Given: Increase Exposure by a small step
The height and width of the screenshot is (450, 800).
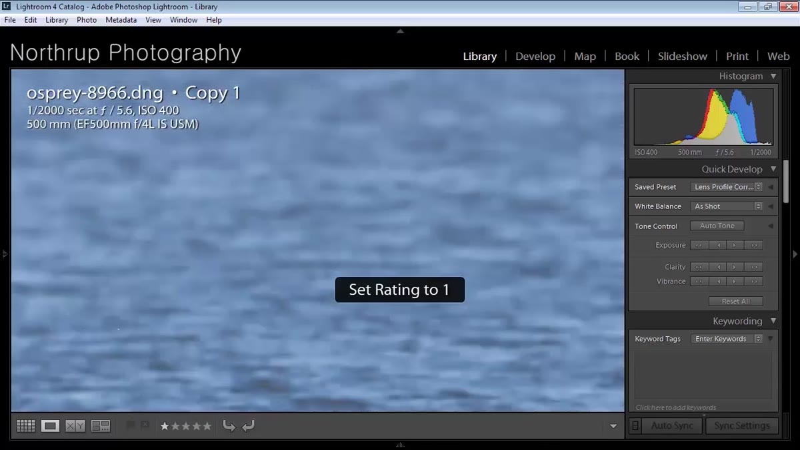Looking at the screenshot, I should pyautogui.click(x=735, y=245).
